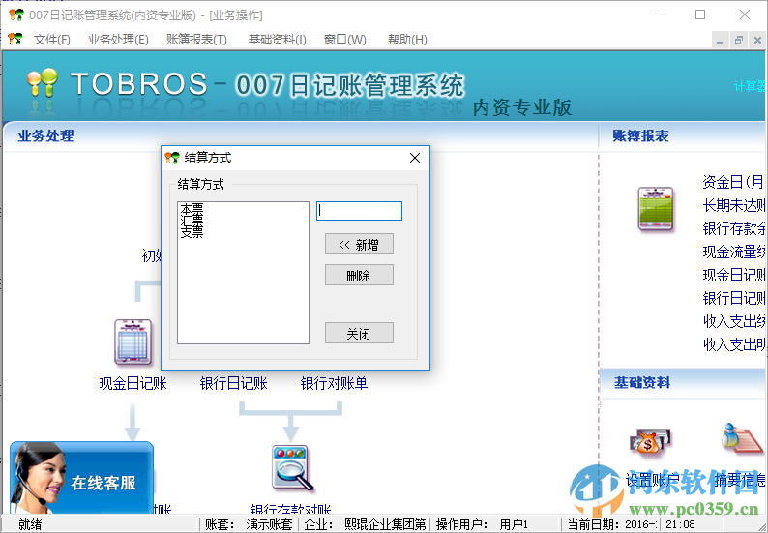Click the 关闭 button in dialog
Screen dimensions: 768x533
coord(359,333)
